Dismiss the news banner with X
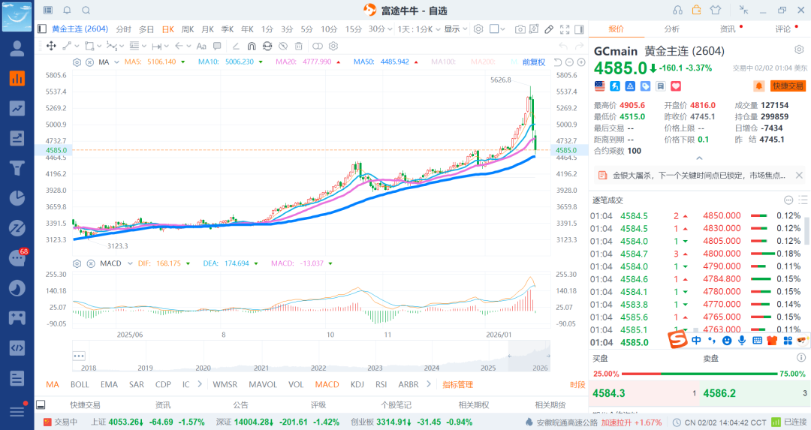811x430 pixels. pos(799,175)
